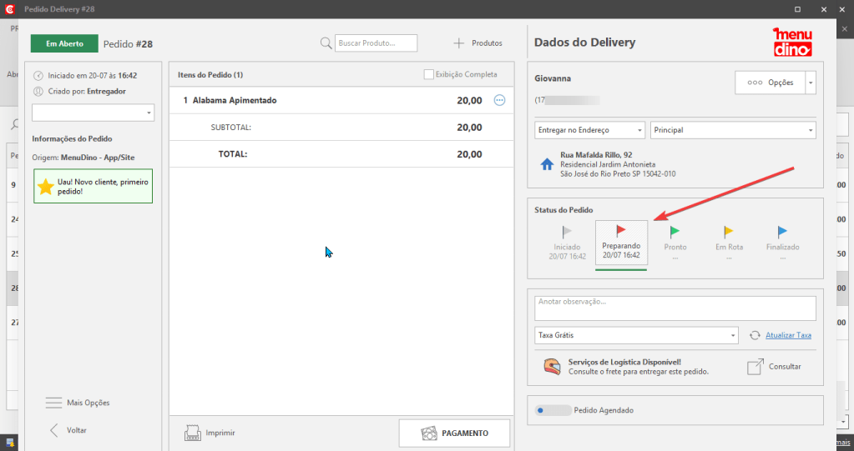Click the money icon in PAGAMENTO

click(429, 433)
